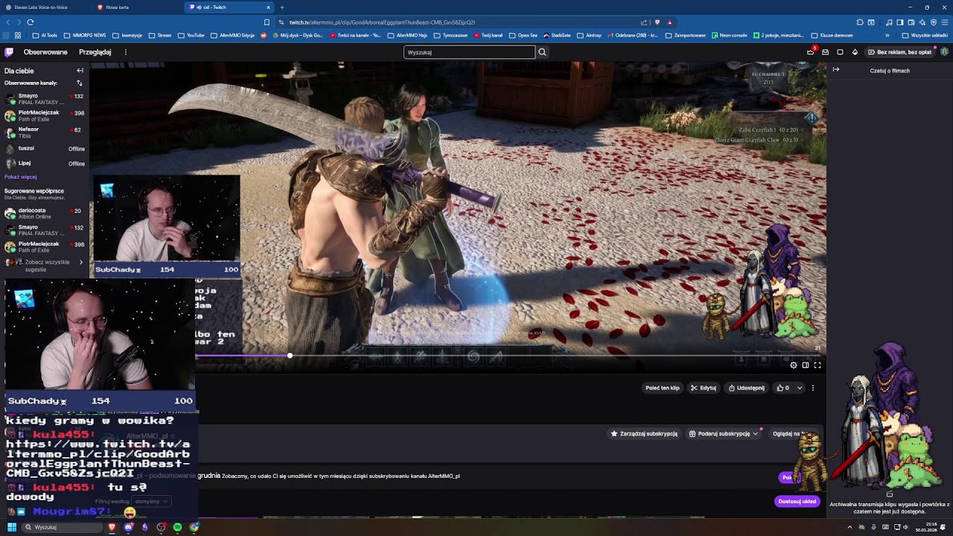This screenshot has width=953, height=536.
Task: Open Chrome from the taskbar
Action: point(194,527)
